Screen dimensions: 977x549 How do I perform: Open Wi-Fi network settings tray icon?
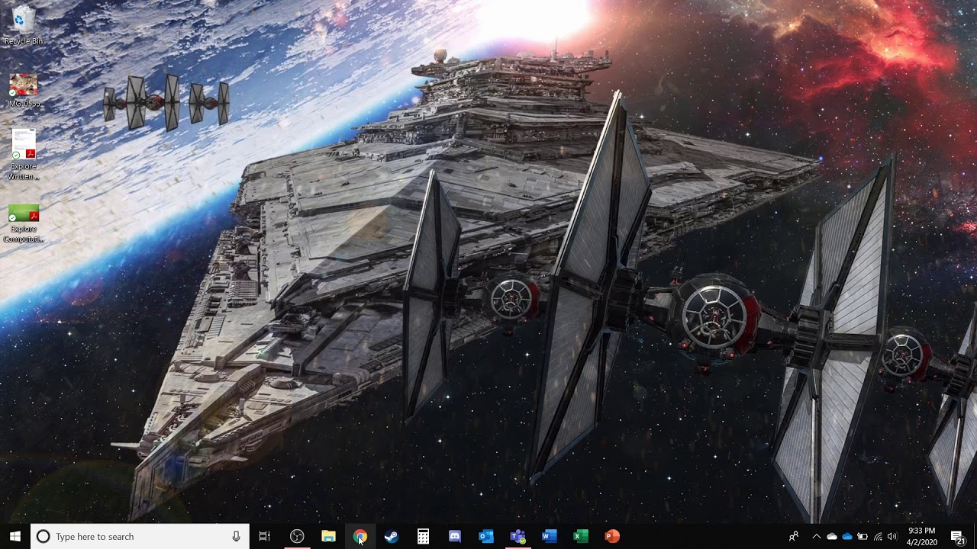tap(878, 537)
